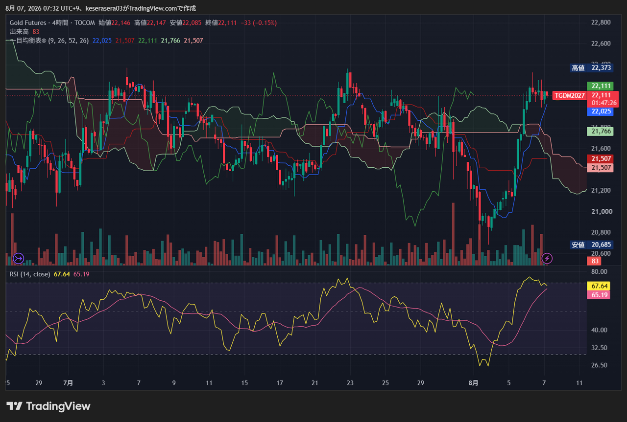Select the RSI (14, close) indicator title
The width and height of the screenshot is (627, 422).
pos(30,274)
